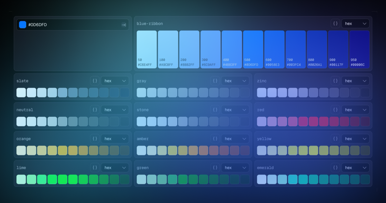Viewport: 386px width, 203px height.
Task: Copy the blue-ribbon palette code via {} icon
Action: (x=335, y=23)
